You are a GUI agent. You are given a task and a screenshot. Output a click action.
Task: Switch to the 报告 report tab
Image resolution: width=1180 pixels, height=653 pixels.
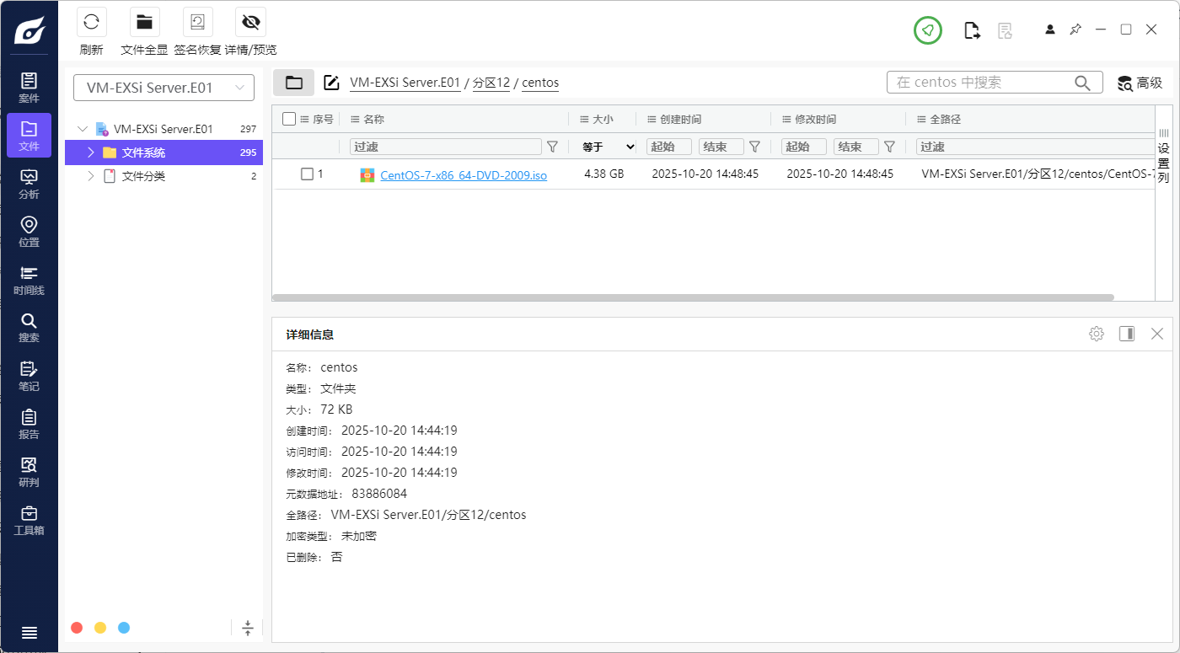point(29,425)
